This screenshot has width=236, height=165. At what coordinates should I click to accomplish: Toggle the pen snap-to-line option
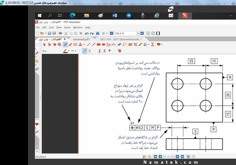(90, 51)
